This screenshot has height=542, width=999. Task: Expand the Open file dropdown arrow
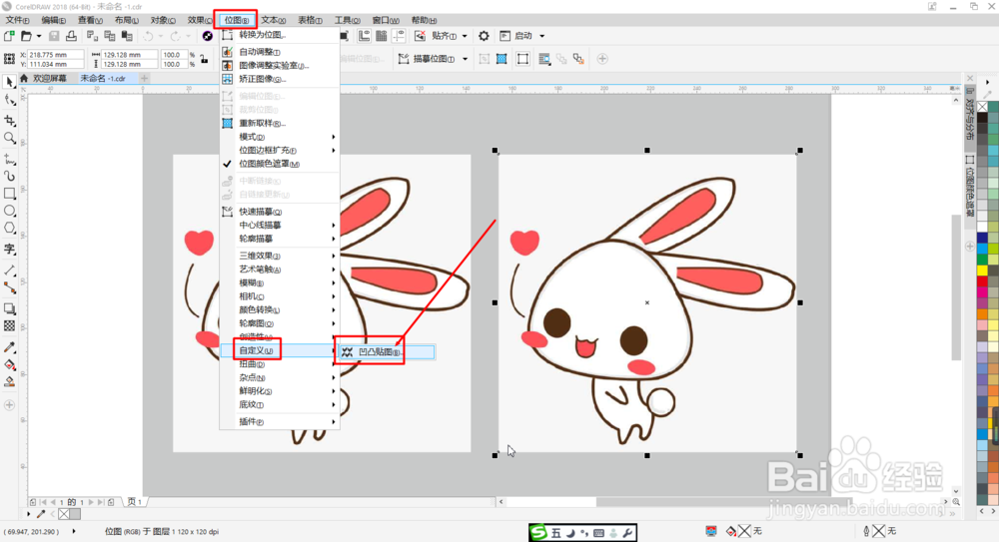[38, 36]
